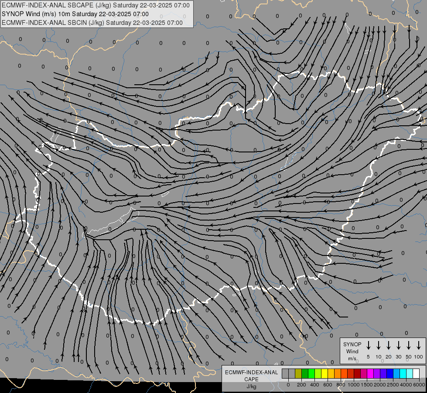Click the wind legend arrow above 30

point(398,345)
